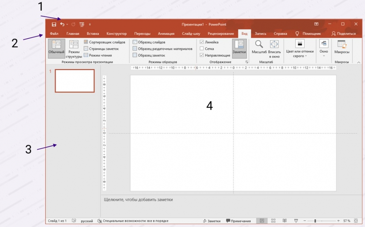Image resolution: width=365 pixels, height=227 pixels.
Task: Toggle the Notes (Заметки) ribbon button
Action: tap(239, 48)
